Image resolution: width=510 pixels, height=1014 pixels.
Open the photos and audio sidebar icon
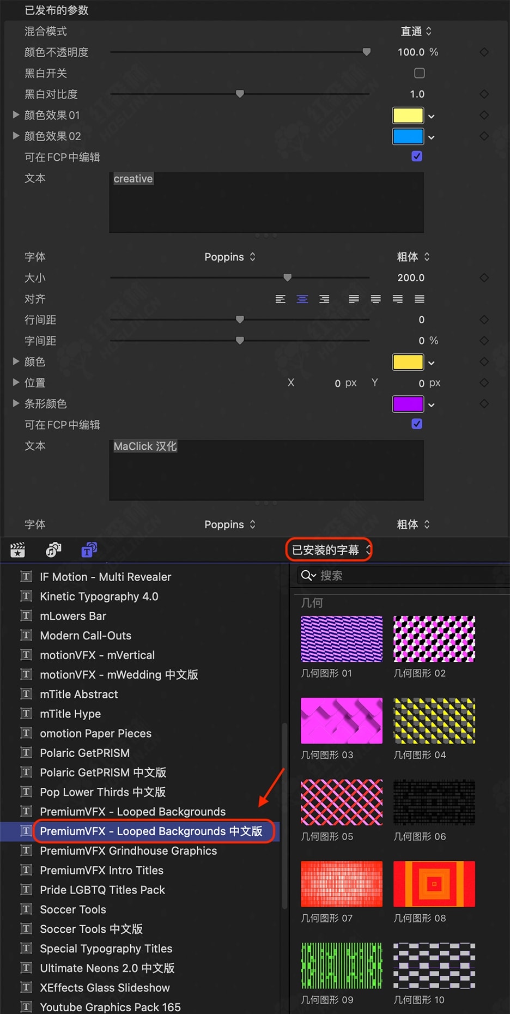53,550
